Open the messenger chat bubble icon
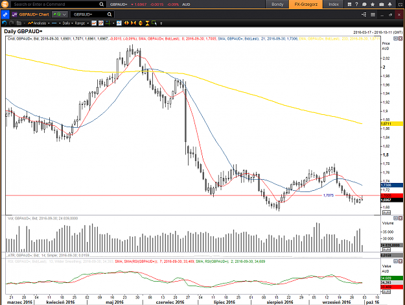405x305 pixels. 364,4
